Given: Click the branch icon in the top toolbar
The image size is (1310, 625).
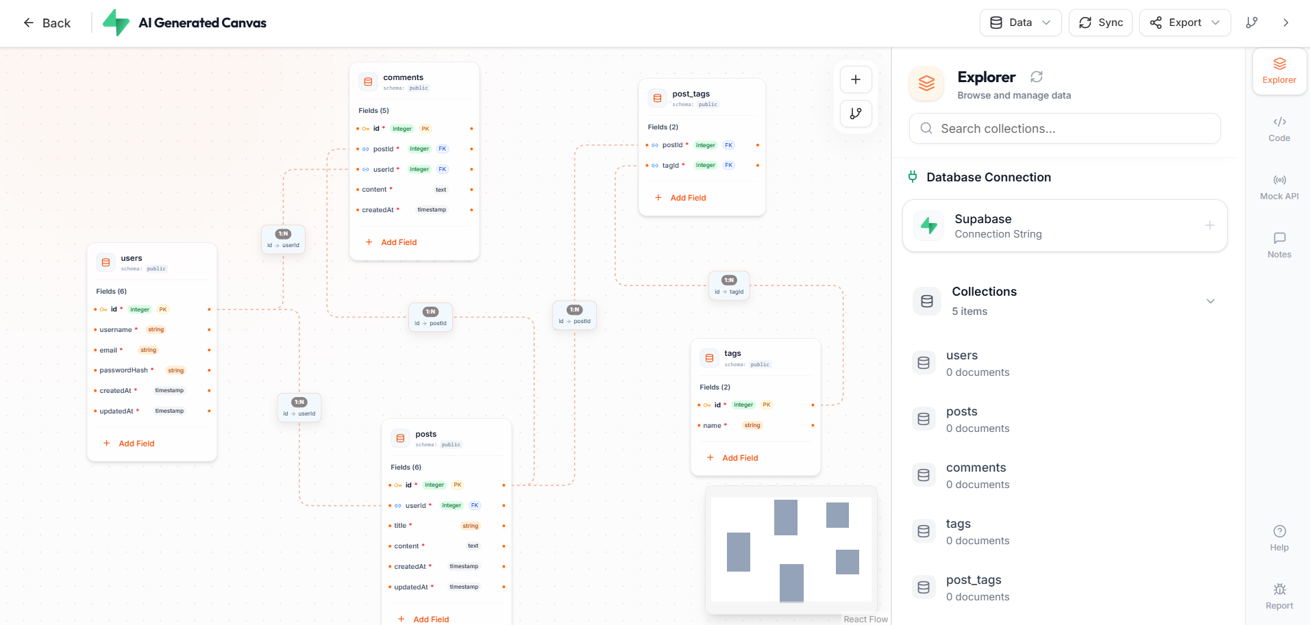Looking at the screenshot, I should (x=1252, y=23).
